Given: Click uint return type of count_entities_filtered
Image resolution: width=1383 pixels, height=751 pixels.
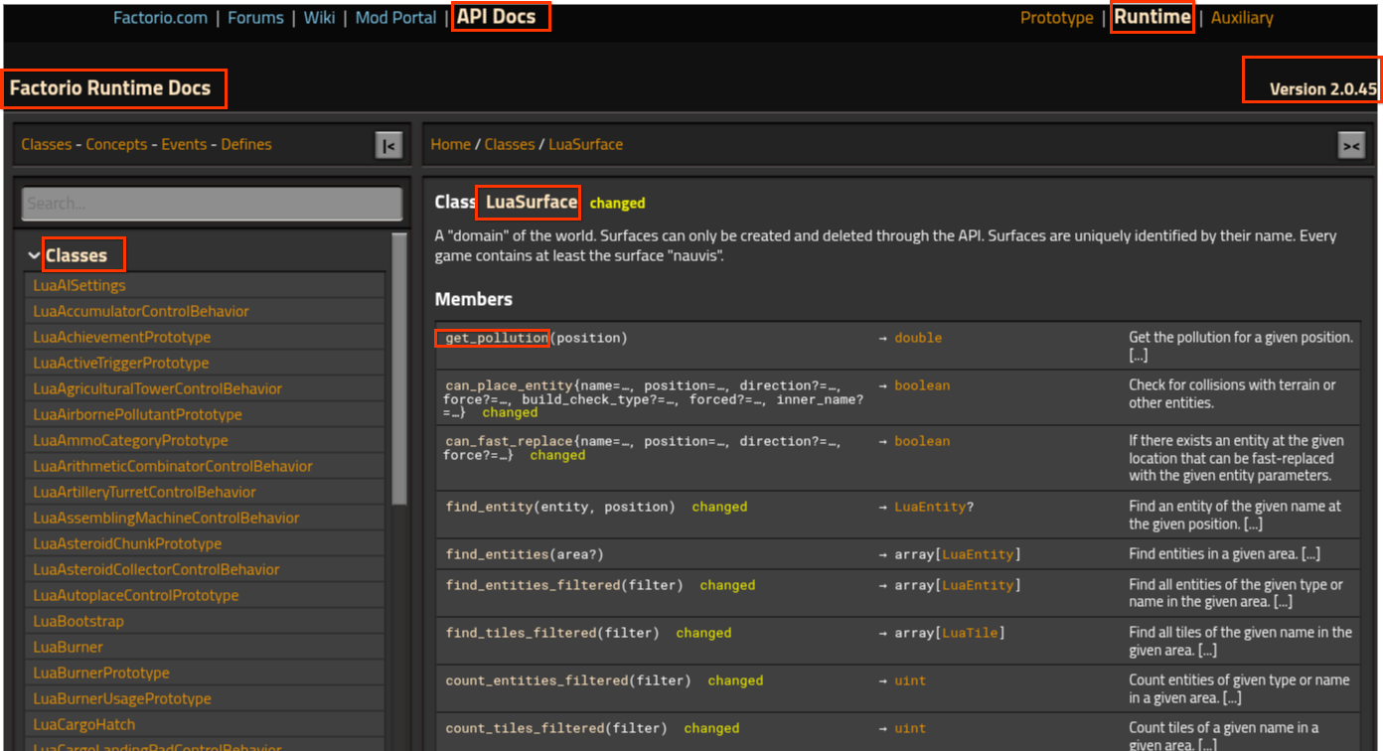Looking at the screenshot, I should coord(910,680).
